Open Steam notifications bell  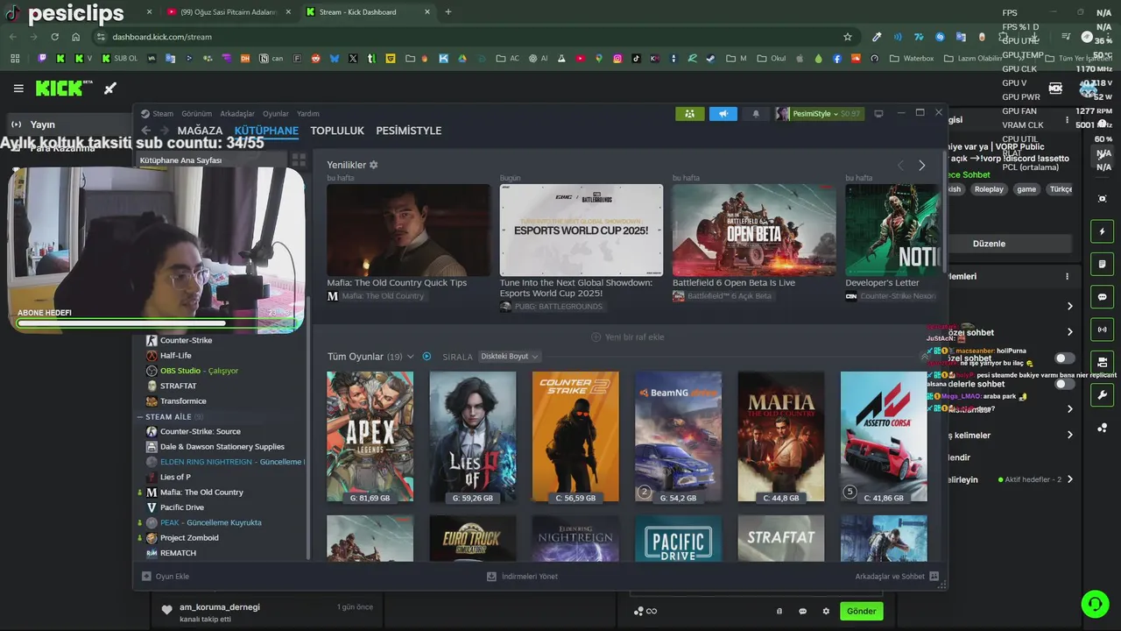click(x=756, y=114)
